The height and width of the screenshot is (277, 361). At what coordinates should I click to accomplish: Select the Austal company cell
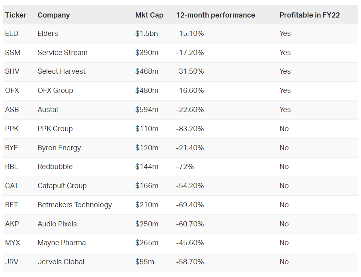pos(48,110)
